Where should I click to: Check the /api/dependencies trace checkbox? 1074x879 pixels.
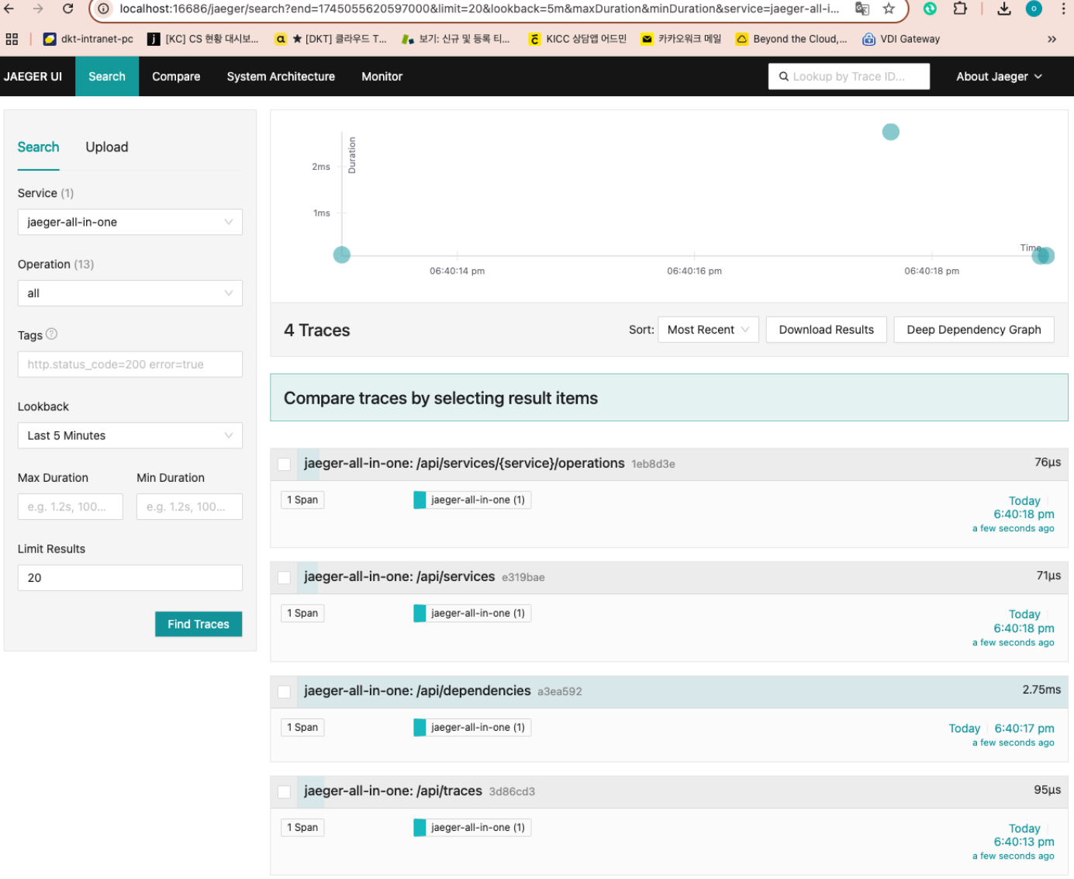coord(285,691)
